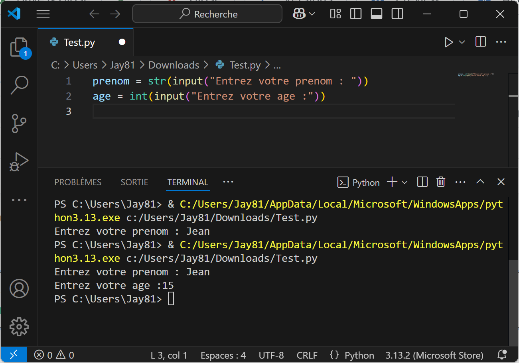The height and width of the screenshot is (363, 519).
Task: Open the Search view icon
Action: [19, 85]
